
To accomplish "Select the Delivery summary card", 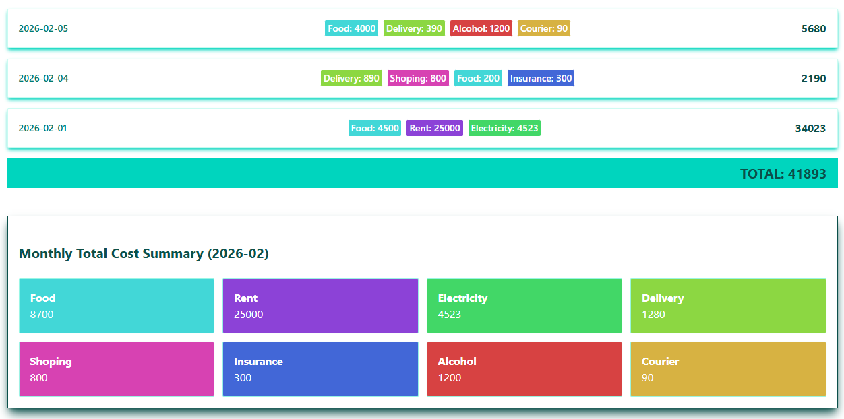I will (x=728, y=306).
